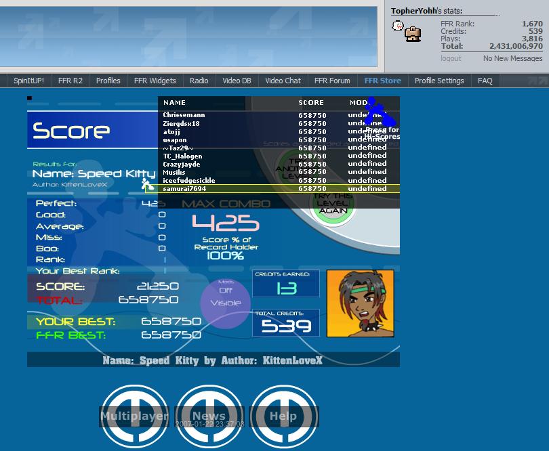Click the logout link
Screen dimensions: 549x451
pos(451,58)
